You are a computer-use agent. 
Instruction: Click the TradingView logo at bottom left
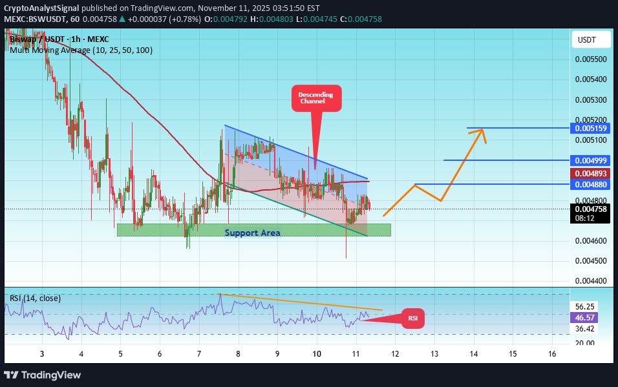pos(43,375)
